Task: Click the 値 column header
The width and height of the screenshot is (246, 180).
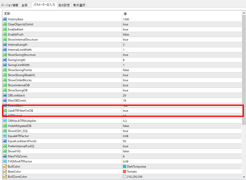Action: [125, 14]
